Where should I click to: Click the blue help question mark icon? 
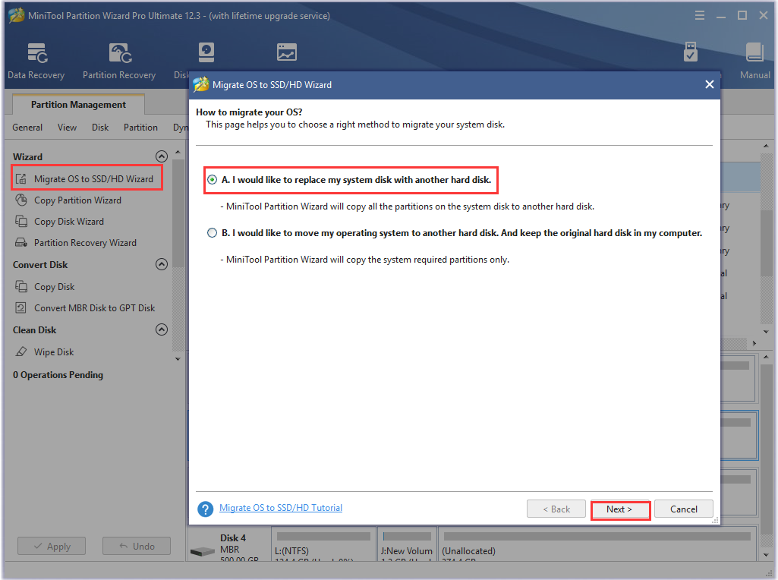[206, 509]
